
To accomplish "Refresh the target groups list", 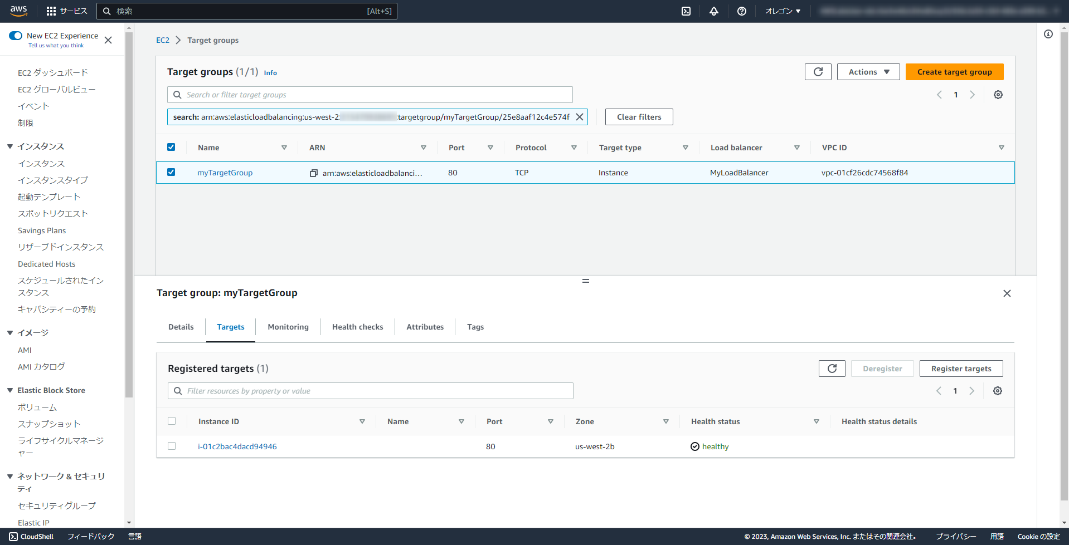I will pyautogui.click(x=818, y=71).
